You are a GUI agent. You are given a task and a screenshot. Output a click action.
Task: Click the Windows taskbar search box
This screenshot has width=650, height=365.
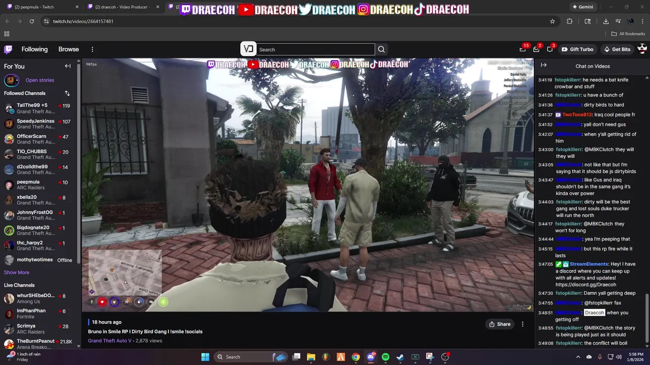251,357
